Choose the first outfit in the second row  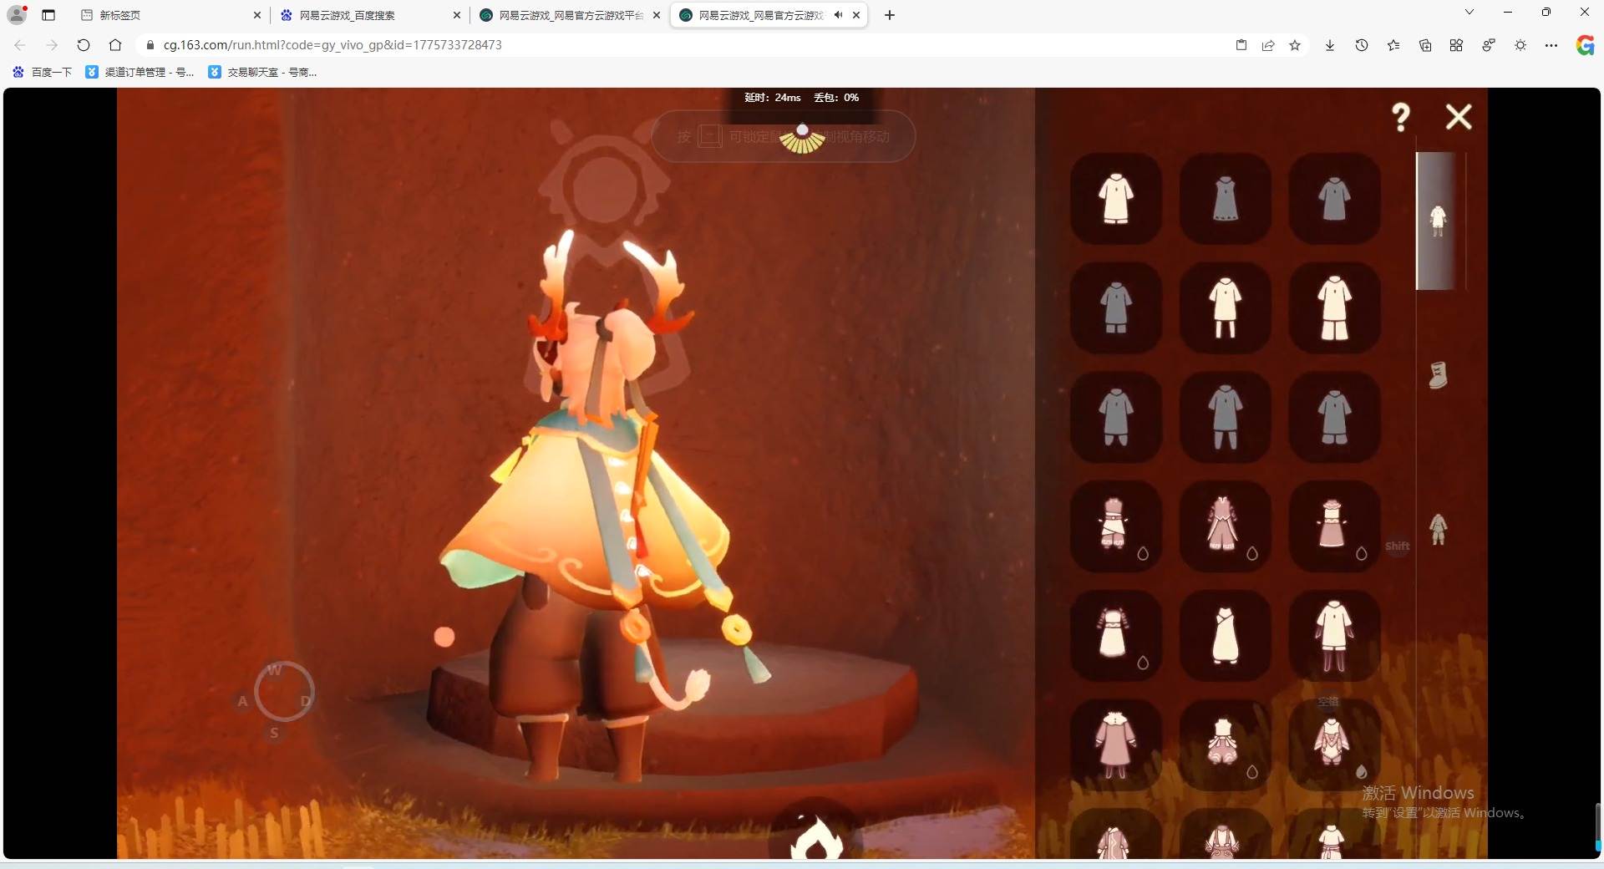1116,307
